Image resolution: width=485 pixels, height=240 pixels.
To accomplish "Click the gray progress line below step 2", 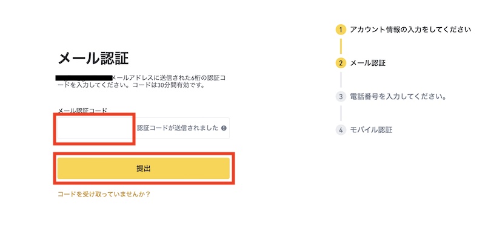I will (x=341, y=80).
